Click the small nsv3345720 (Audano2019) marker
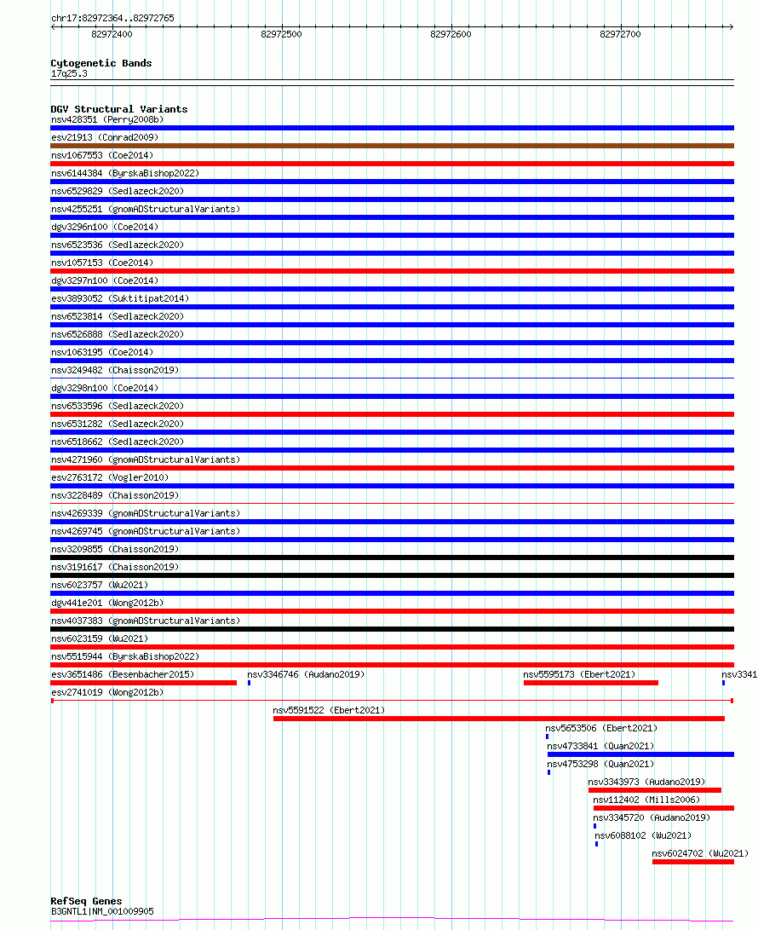 pyautogui.click(x=595, y=826)
